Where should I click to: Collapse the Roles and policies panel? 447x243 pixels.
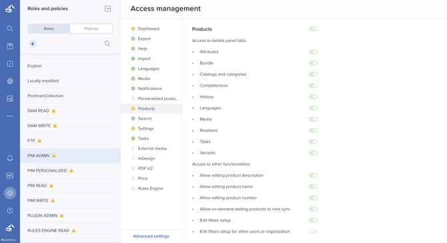(x=108, y=9)
